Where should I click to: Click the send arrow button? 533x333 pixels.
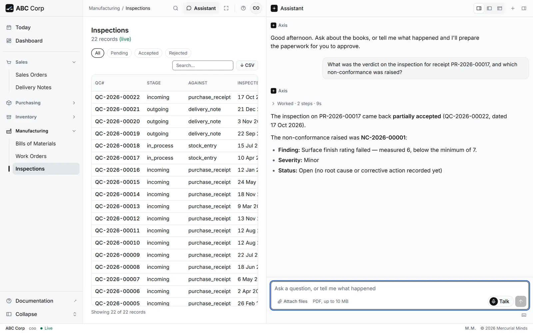(x=520, y=301)
